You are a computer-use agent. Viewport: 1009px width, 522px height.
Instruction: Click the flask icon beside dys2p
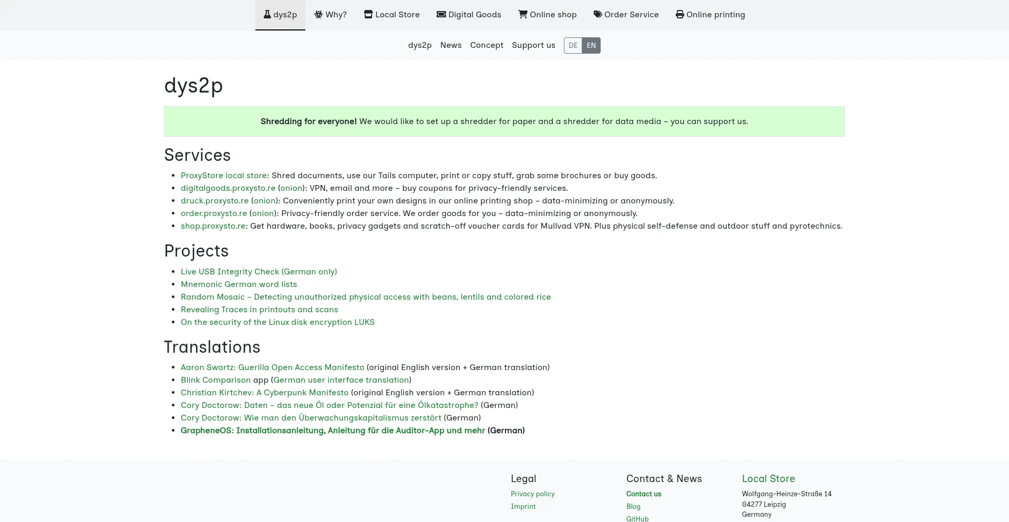[x=267, y=14]
